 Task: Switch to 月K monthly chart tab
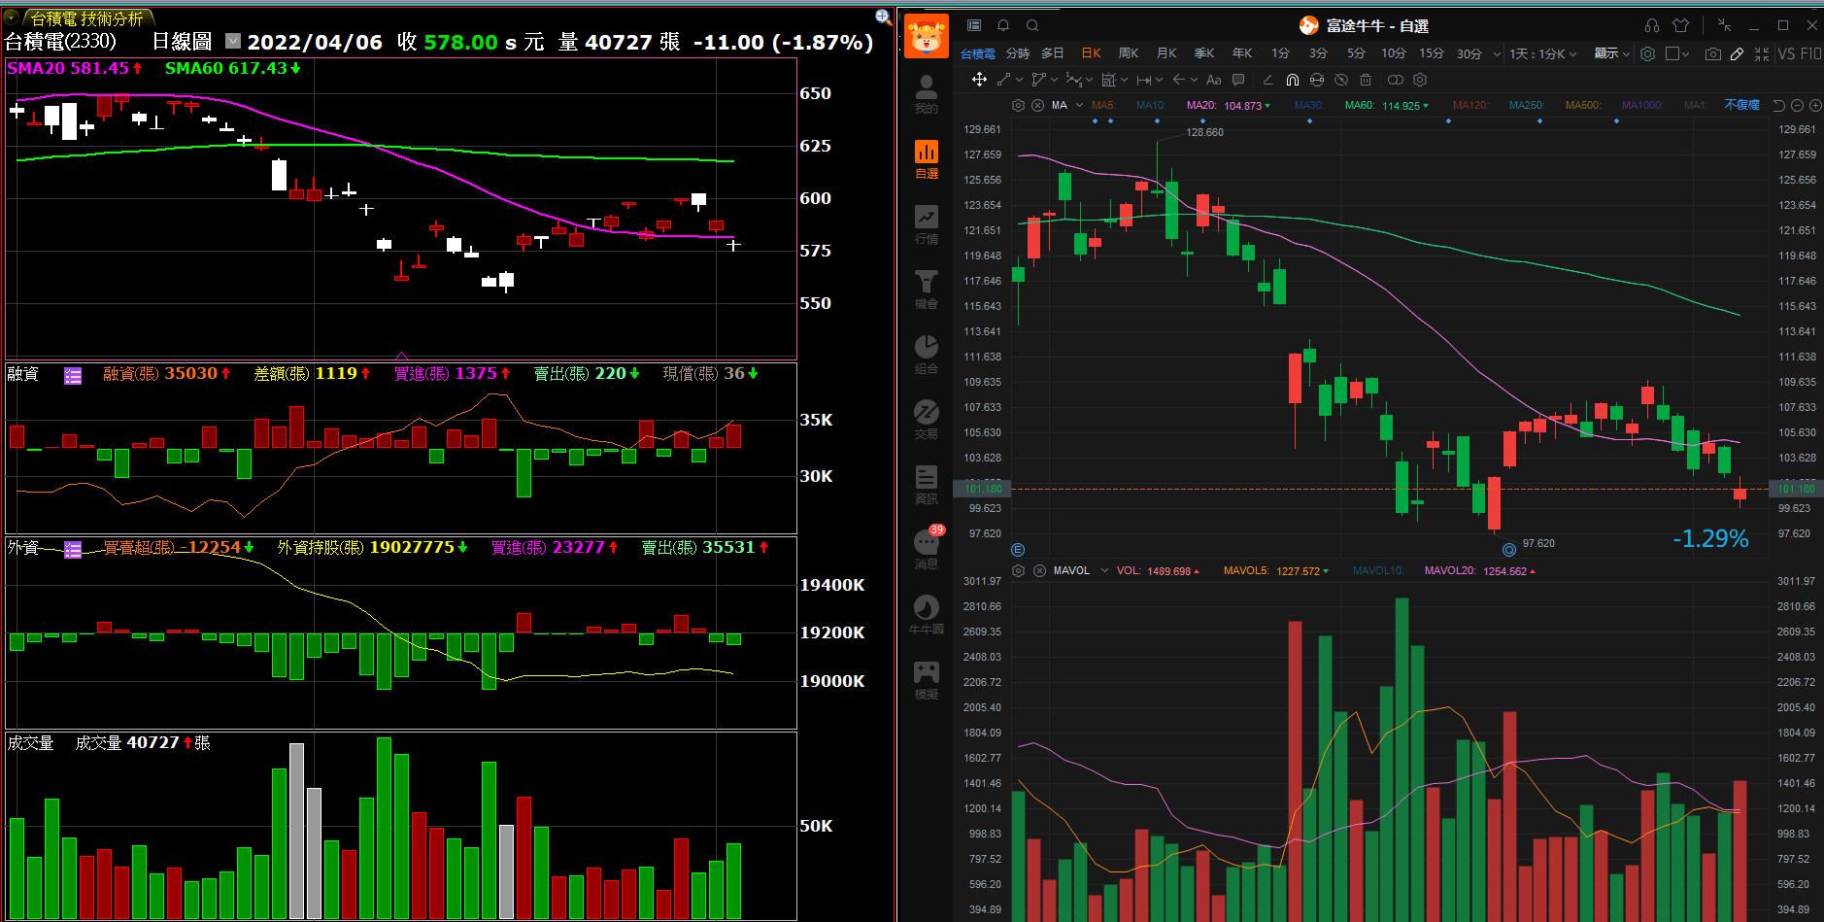click(x=1166, y=53)
